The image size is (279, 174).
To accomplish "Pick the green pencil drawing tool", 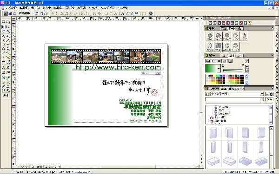I will click(3, 53).
